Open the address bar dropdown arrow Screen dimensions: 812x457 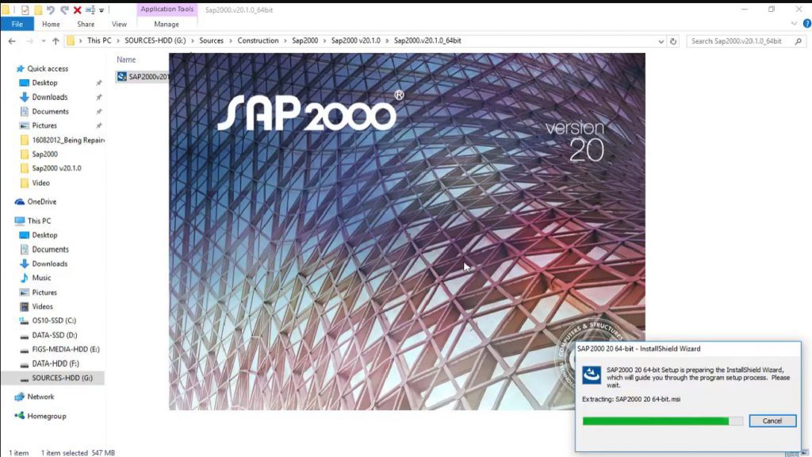pos(661,40)
